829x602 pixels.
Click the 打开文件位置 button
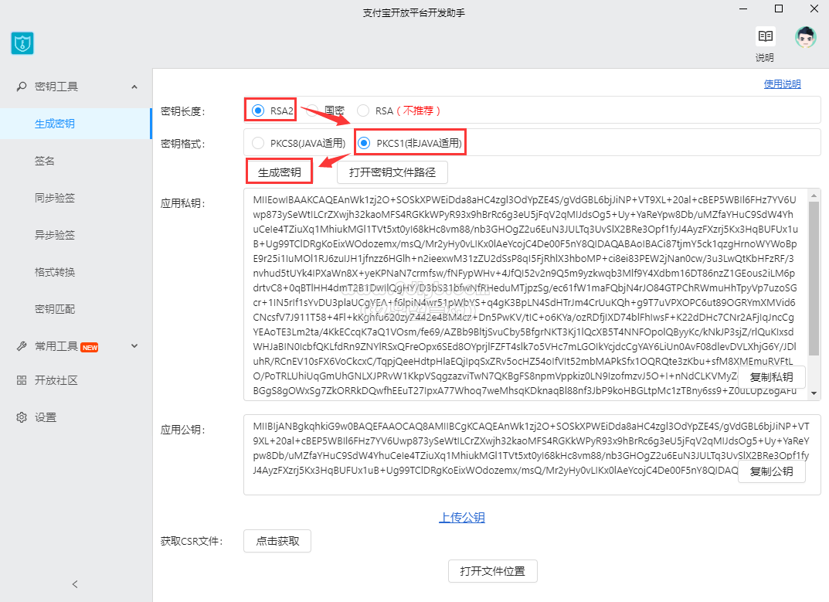click(x=493, y=571)
